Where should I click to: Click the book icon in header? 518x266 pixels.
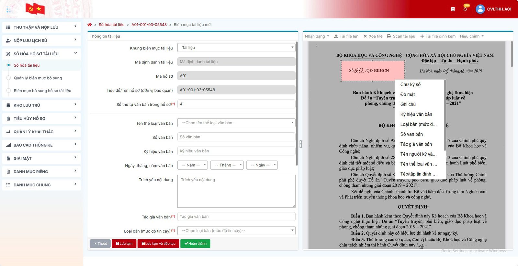pyautogui.click(x=453, y=9)
